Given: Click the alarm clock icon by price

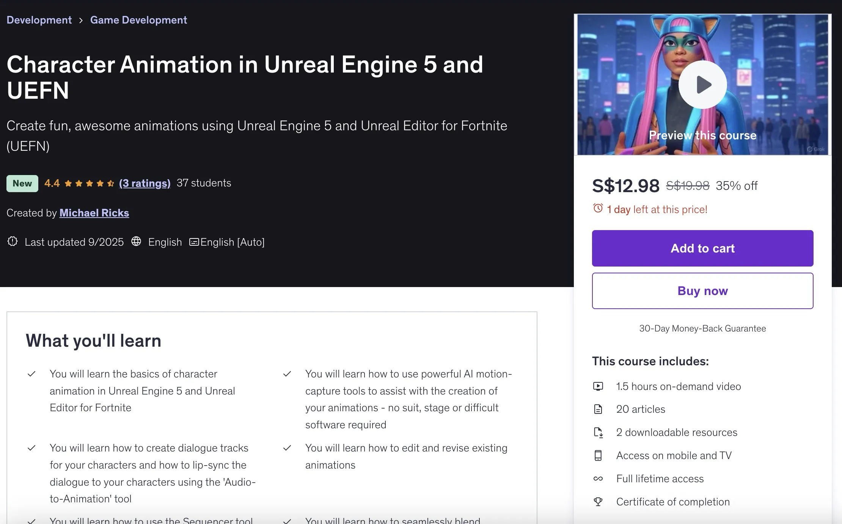Looking at the screenshot, I should [598, 208].
